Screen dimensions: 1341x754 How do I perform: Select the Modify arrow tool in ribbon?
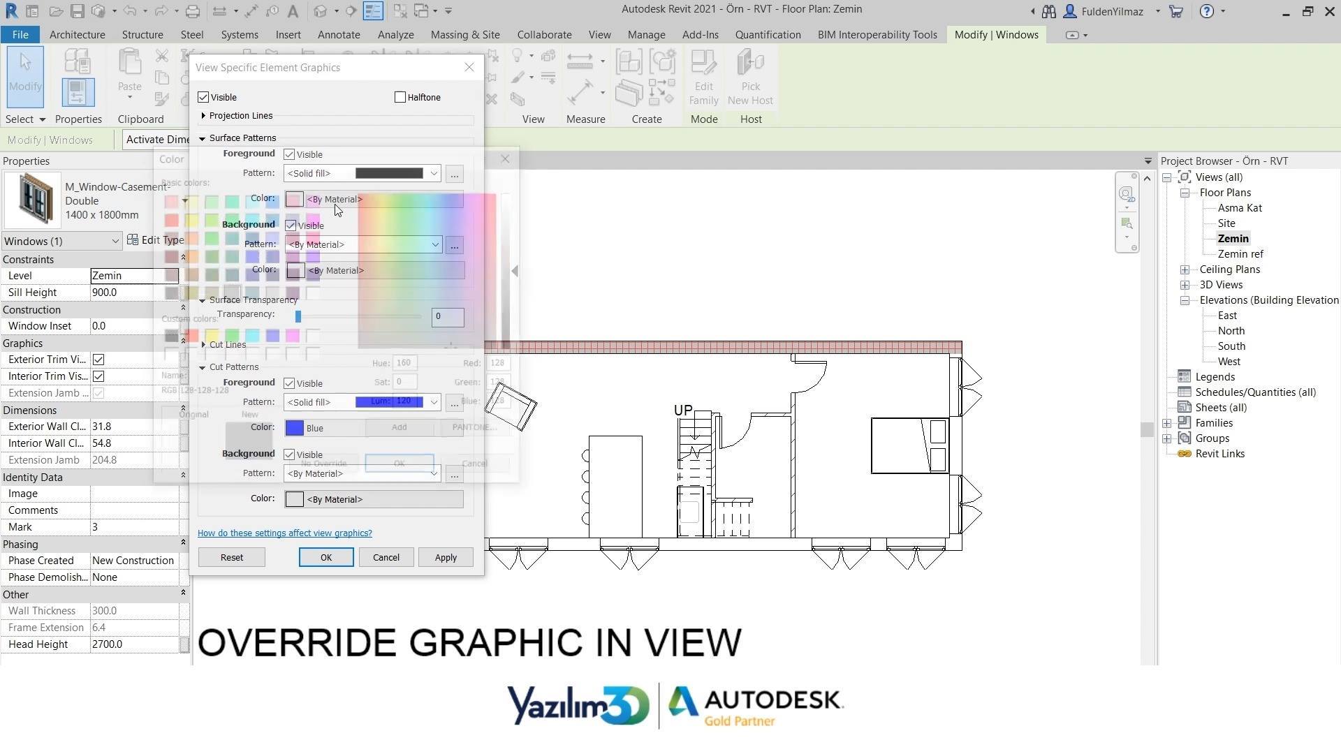tap(25, 76)
